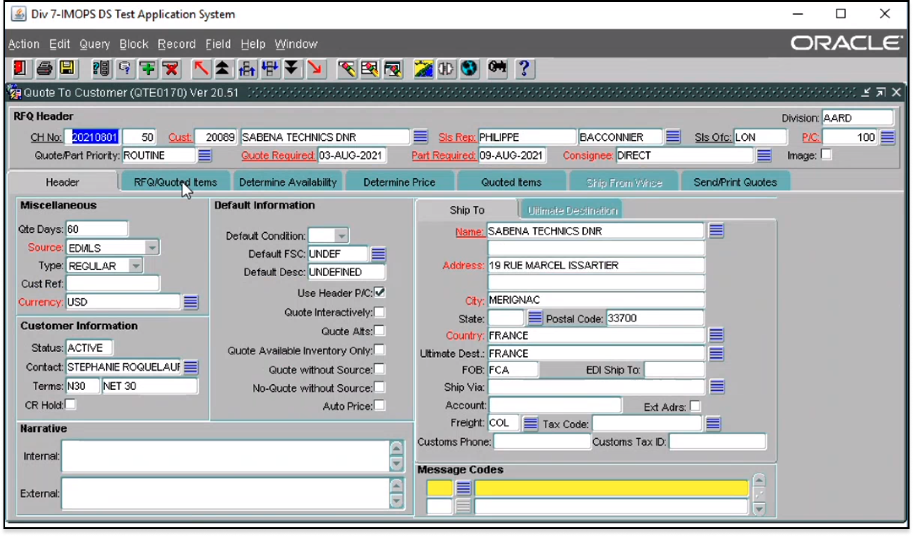Click the Print toolbar icon
The image size is (913, 536).
point(44,69)
